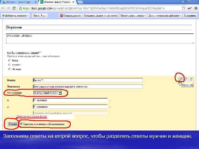Screen dimensions: 199x149
Task: Select the 'Тяжело' radio option
Action: point(9,65)
